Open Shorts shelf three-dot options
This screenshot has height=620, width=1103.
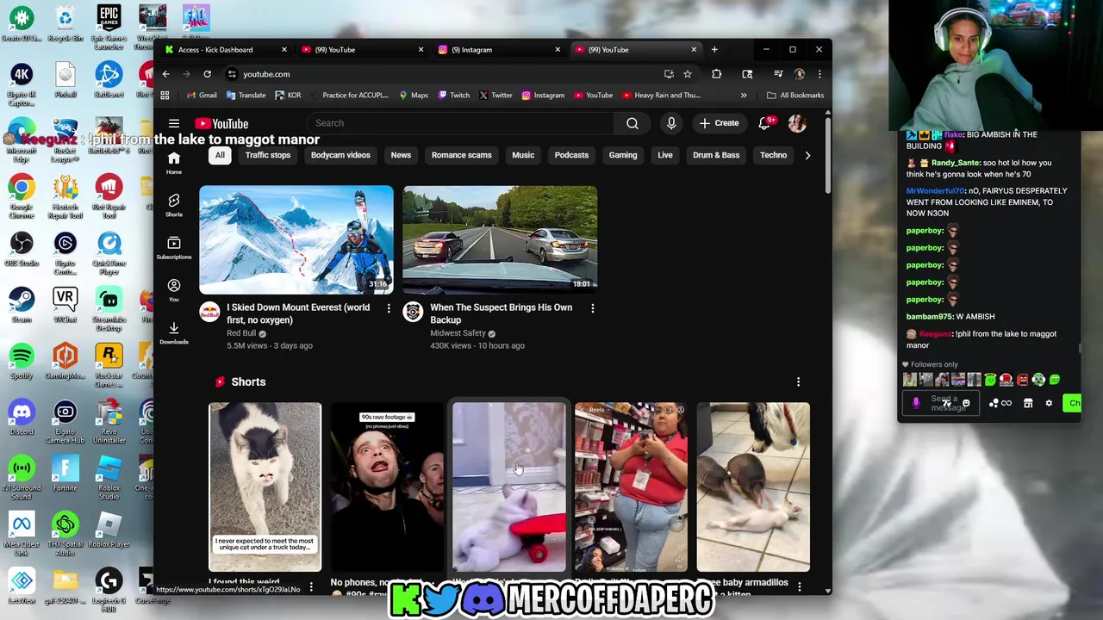[798, 381]
